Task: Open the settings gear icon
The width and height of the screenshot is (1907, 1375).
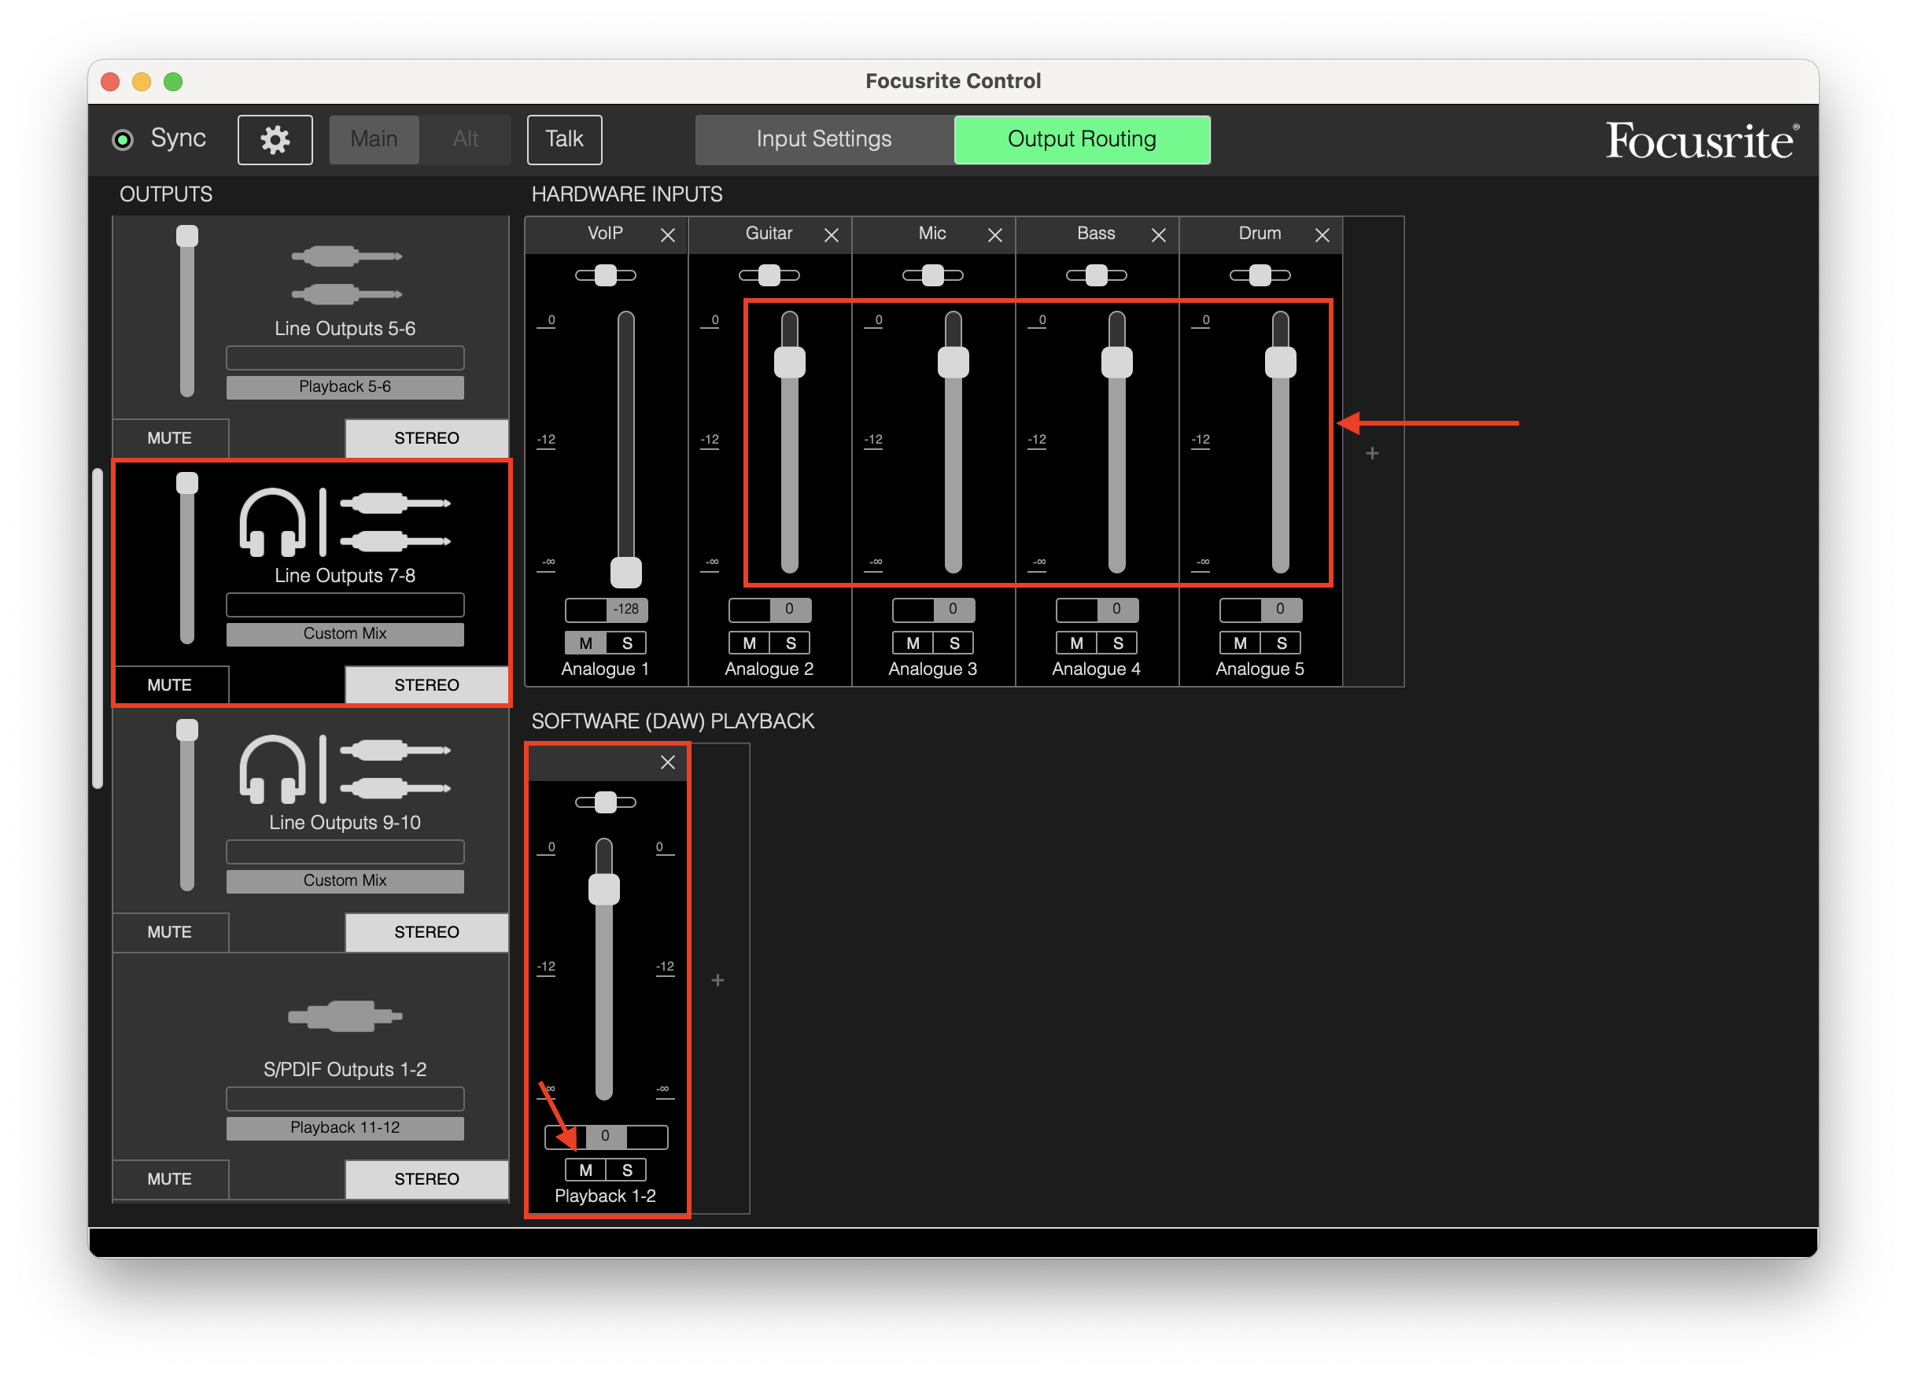Action: 275,139
